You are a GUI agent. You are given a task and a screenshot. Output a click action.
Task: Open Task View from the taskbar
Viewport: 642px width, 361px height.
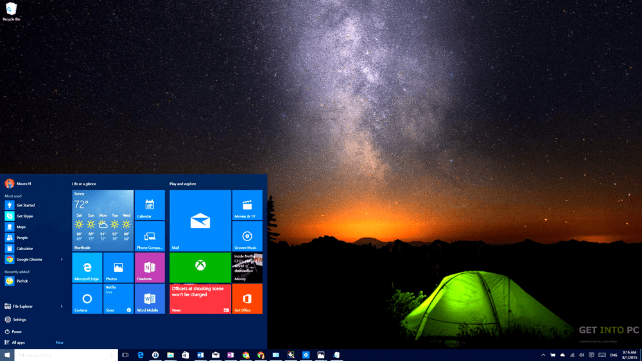[125, 355]
